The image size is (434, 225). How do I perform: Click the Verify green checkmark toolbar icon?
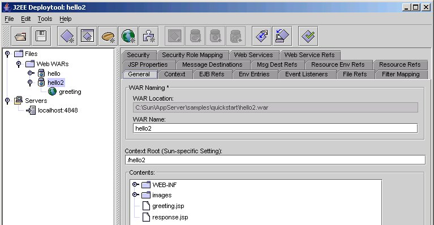coord(308,36)
